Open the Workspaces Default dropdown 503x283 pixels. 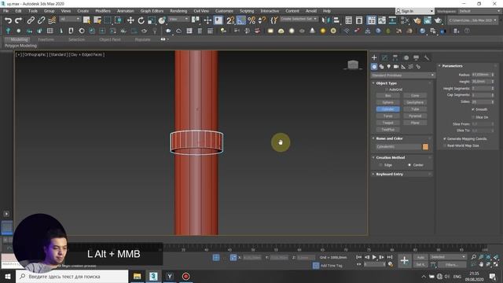click(479, 11)
